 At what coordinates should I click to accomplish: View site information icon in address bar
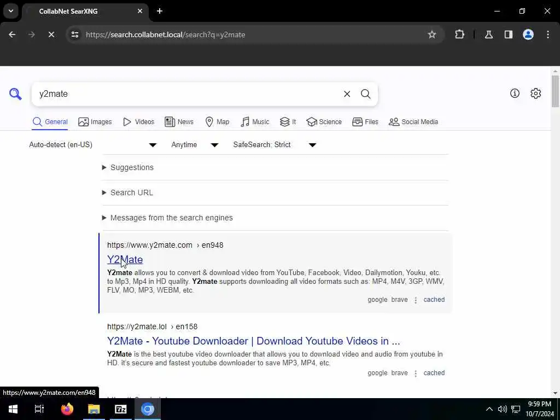click(x=74, y=34)
